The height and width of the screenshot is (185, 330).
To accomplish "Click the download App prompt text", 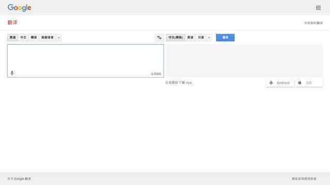I will point(179,83).
